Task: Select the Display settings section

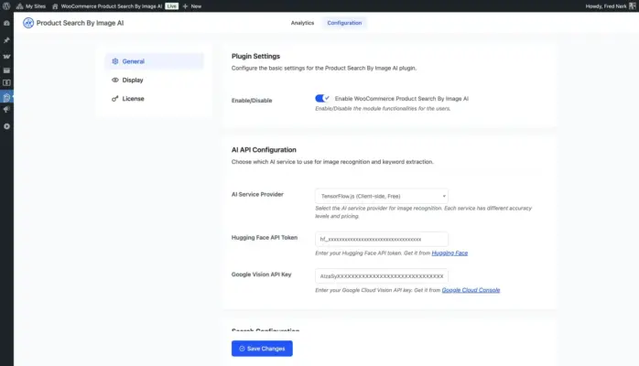Action: (x=155, y=80)
